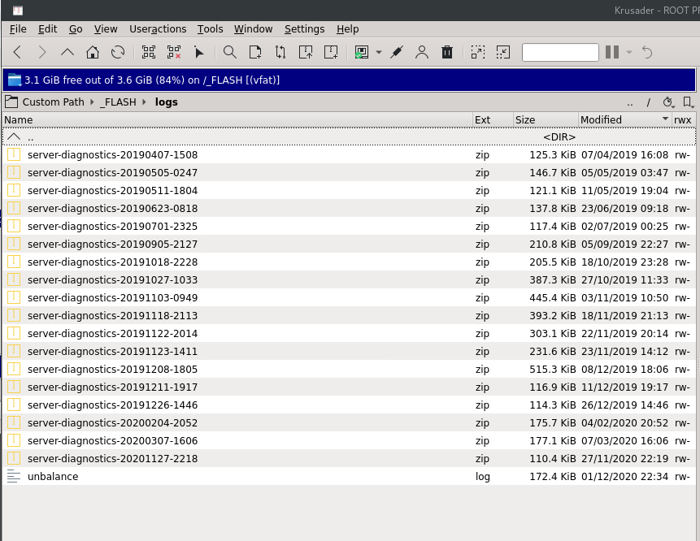Click the new connection plug icon
The width and height of the screenshot is (700, 541).
pyautogui.click(x=397, y=52)
